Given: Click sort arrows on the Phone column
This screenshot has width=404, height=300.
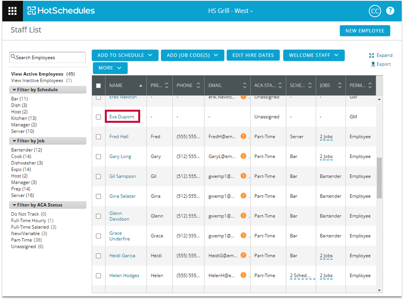Looking at the screenshot, I should point(198,86).
